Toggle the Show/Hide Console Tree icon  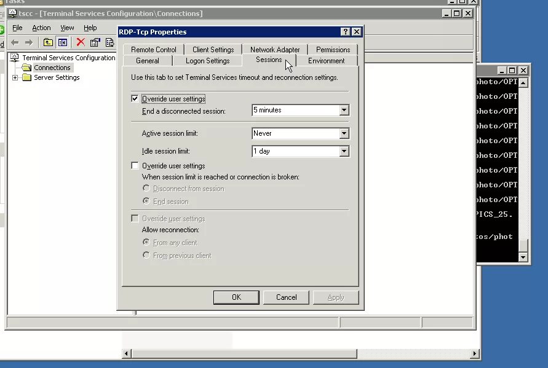(x=63, y=42)
